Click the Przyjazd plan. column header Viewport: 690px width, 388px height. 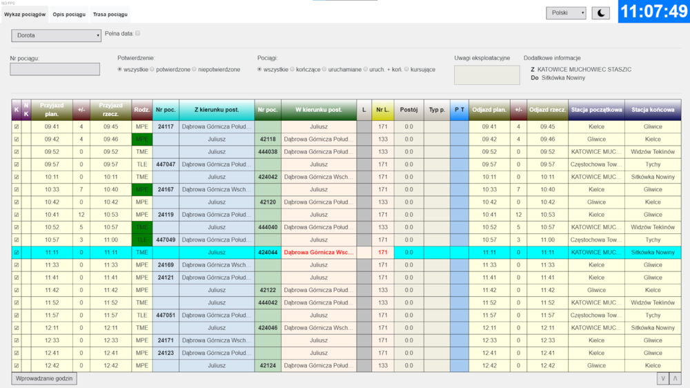point(51,110)
